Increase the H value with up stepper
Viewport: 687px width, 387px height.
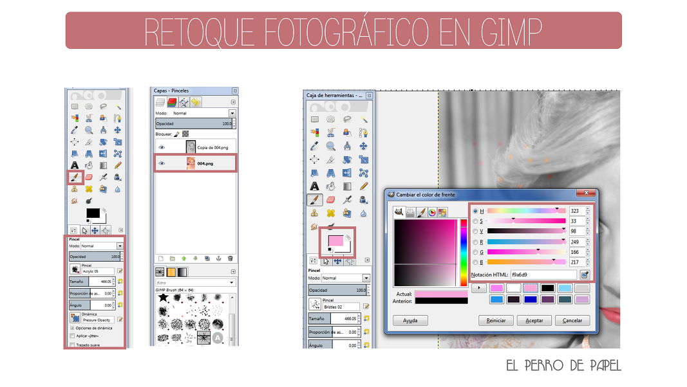tap(588, 209)
